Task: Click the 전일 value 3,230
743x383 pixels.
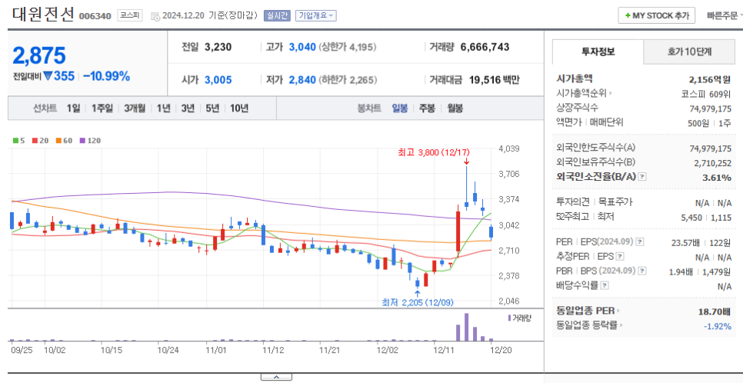Action: pos(218,47)
